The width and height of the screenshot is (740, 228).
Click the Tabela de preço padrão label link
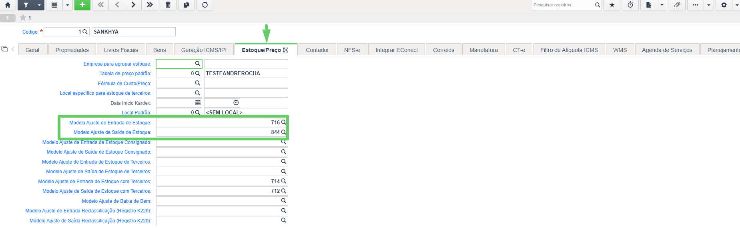pyautogui.click(x=125, y=74)
